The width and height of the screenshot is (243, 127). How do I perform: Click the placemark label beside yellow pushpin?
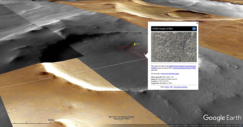[142, 44]
